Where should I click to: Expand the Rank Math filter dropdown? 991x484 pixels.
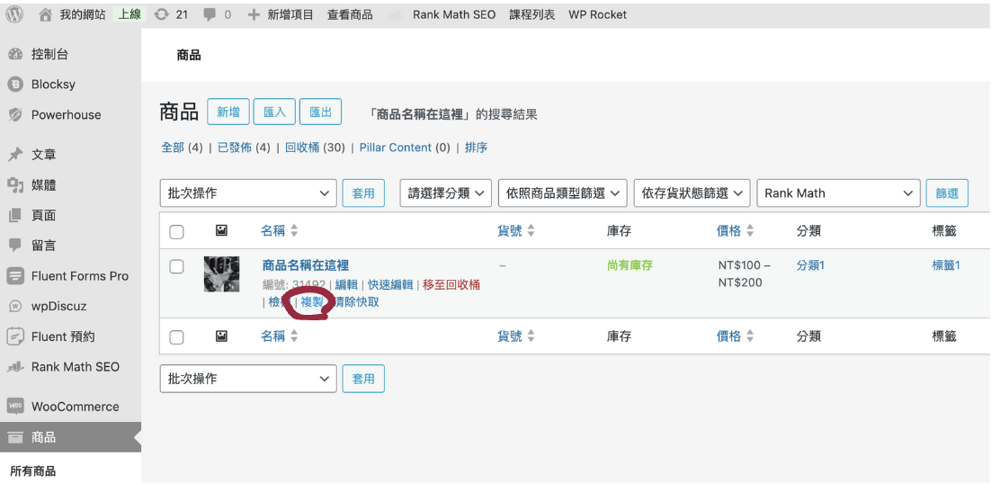tap(838, 193)
